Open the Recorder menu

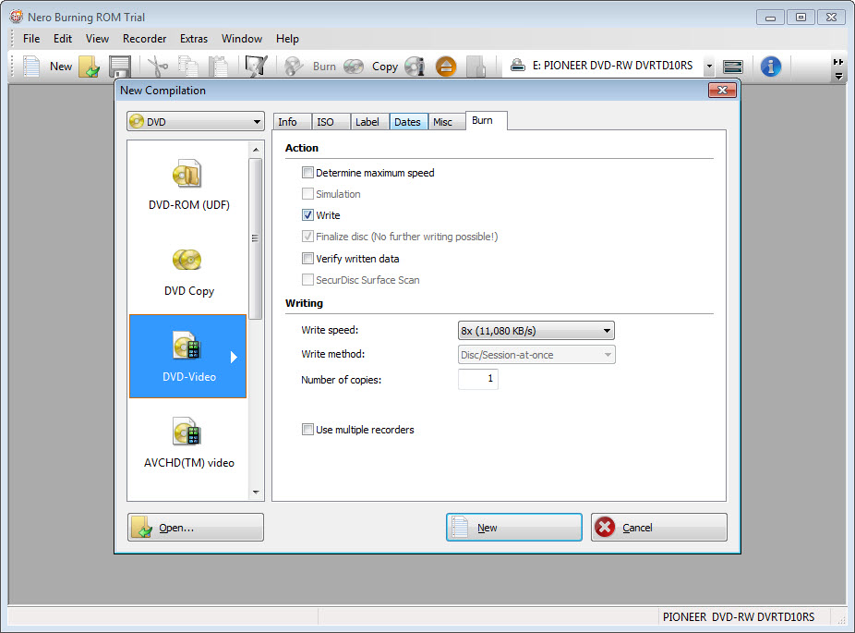144,39
